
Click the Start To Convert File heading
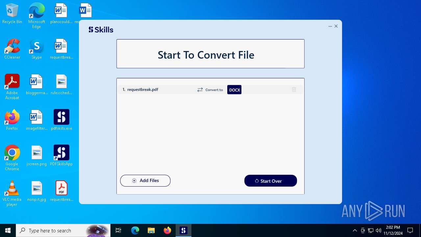[206, 55]
